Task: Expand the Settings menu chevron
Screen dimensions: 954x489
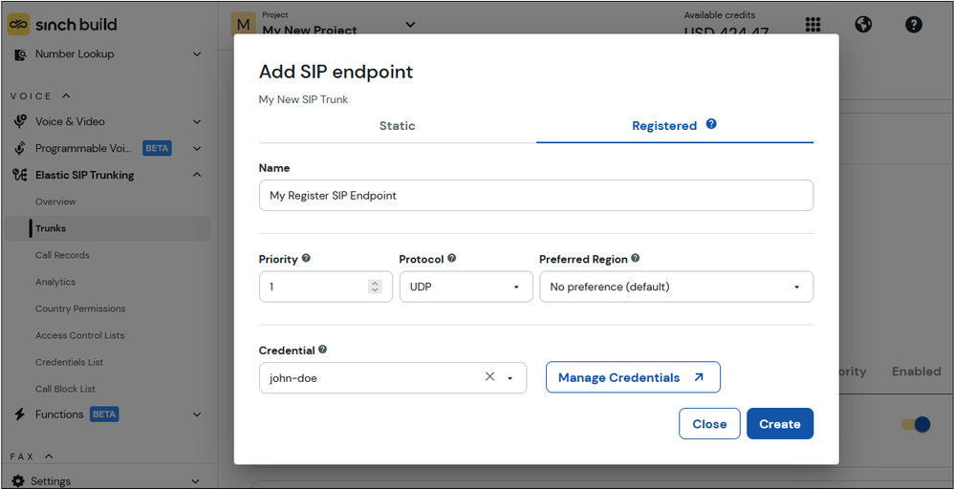Action: [195, 481]
